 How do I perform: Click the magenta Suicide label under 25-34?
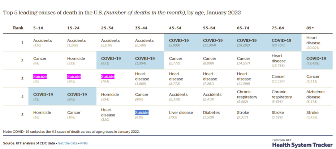point(108,76)
